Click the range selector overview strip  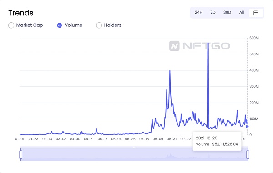tap(134, 154)
